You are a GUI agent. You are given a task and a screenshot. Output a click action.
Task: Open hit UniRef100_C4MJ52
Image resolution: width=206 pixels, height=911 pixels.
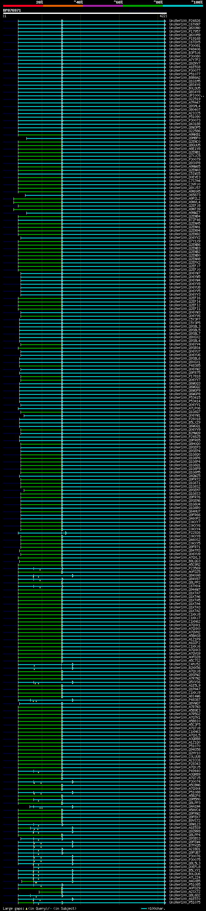pyautogui.click(x=184, y=664)
